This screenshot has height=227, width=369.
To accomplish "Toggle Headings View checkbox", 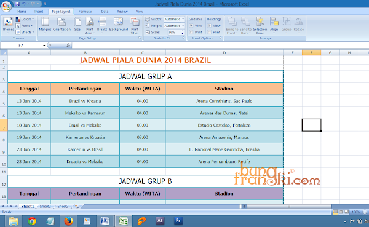I will pos(210,26).
